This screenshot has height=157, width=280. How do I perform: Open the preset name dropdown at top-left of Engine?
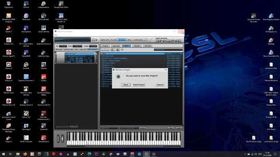[73, 39]
